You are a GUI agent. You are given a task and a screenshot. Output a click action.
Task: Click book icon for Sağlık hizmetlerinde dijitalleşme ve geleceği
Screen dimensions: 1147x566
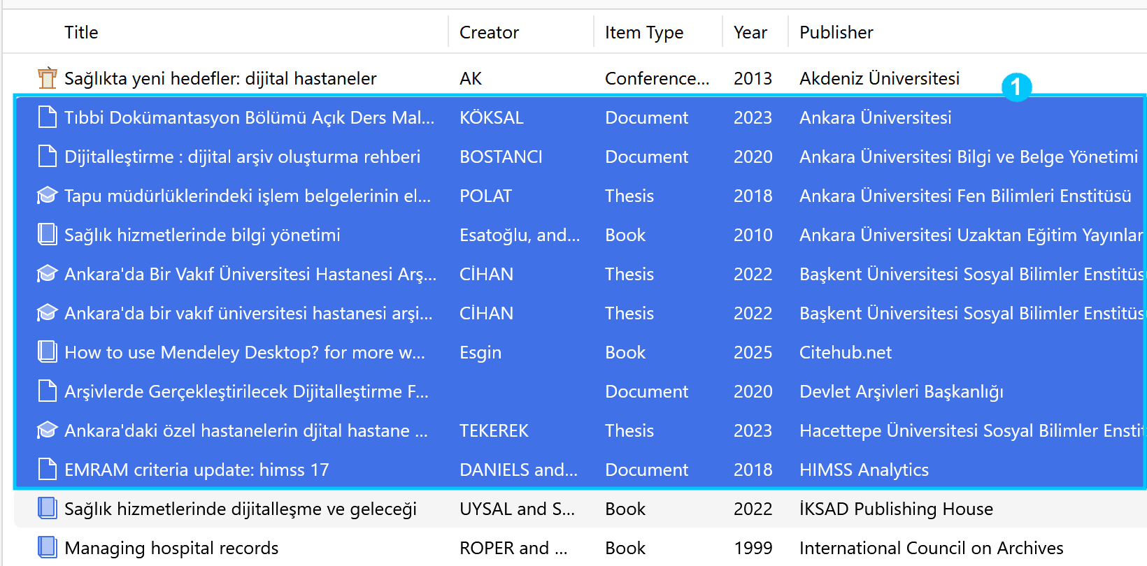pos(47,508)
